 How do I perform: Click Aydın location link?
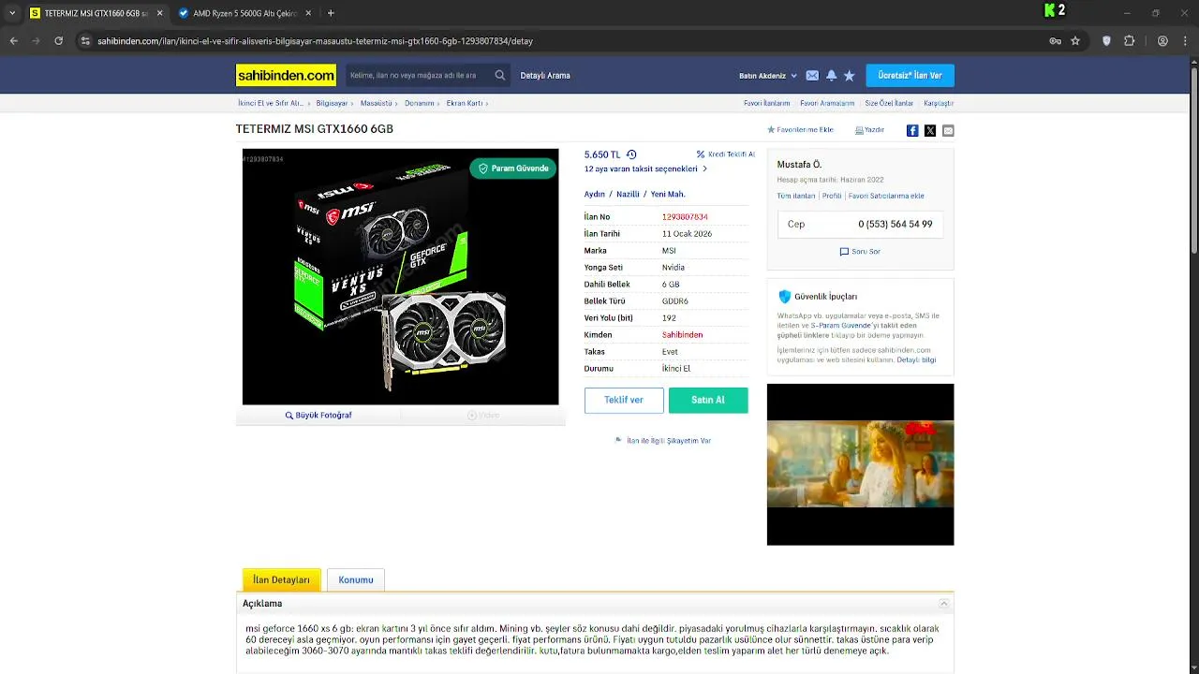click(594, 194)
